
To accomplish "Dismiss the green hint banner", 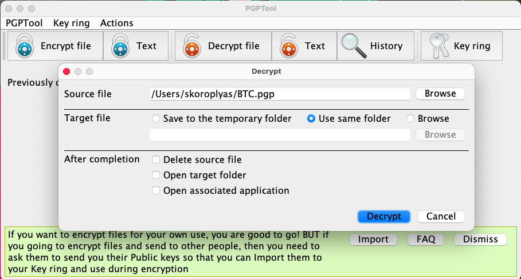I will tap(480, 240).
